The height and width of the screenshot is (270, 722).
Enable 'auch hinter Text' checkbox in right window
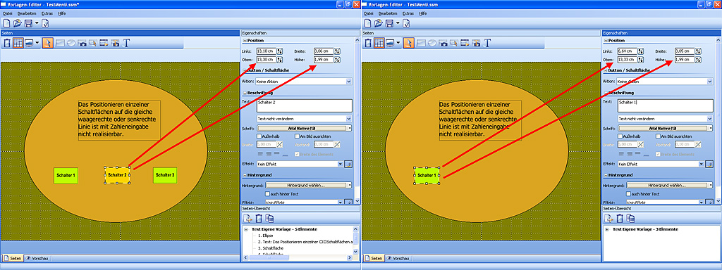pyautogui.click(x=628, y=194)
